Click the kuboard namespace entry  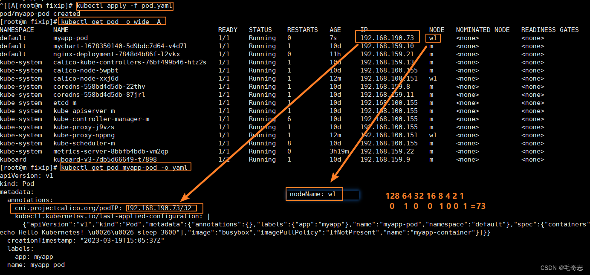coord(13,159)
